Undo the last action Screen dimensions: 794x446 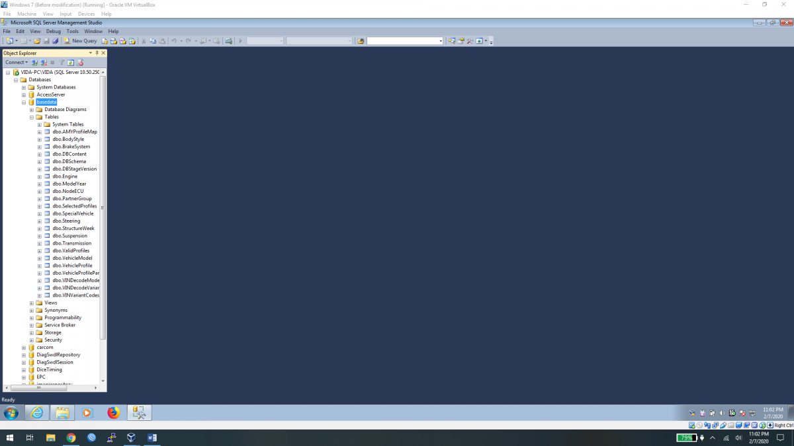[174, 41]
